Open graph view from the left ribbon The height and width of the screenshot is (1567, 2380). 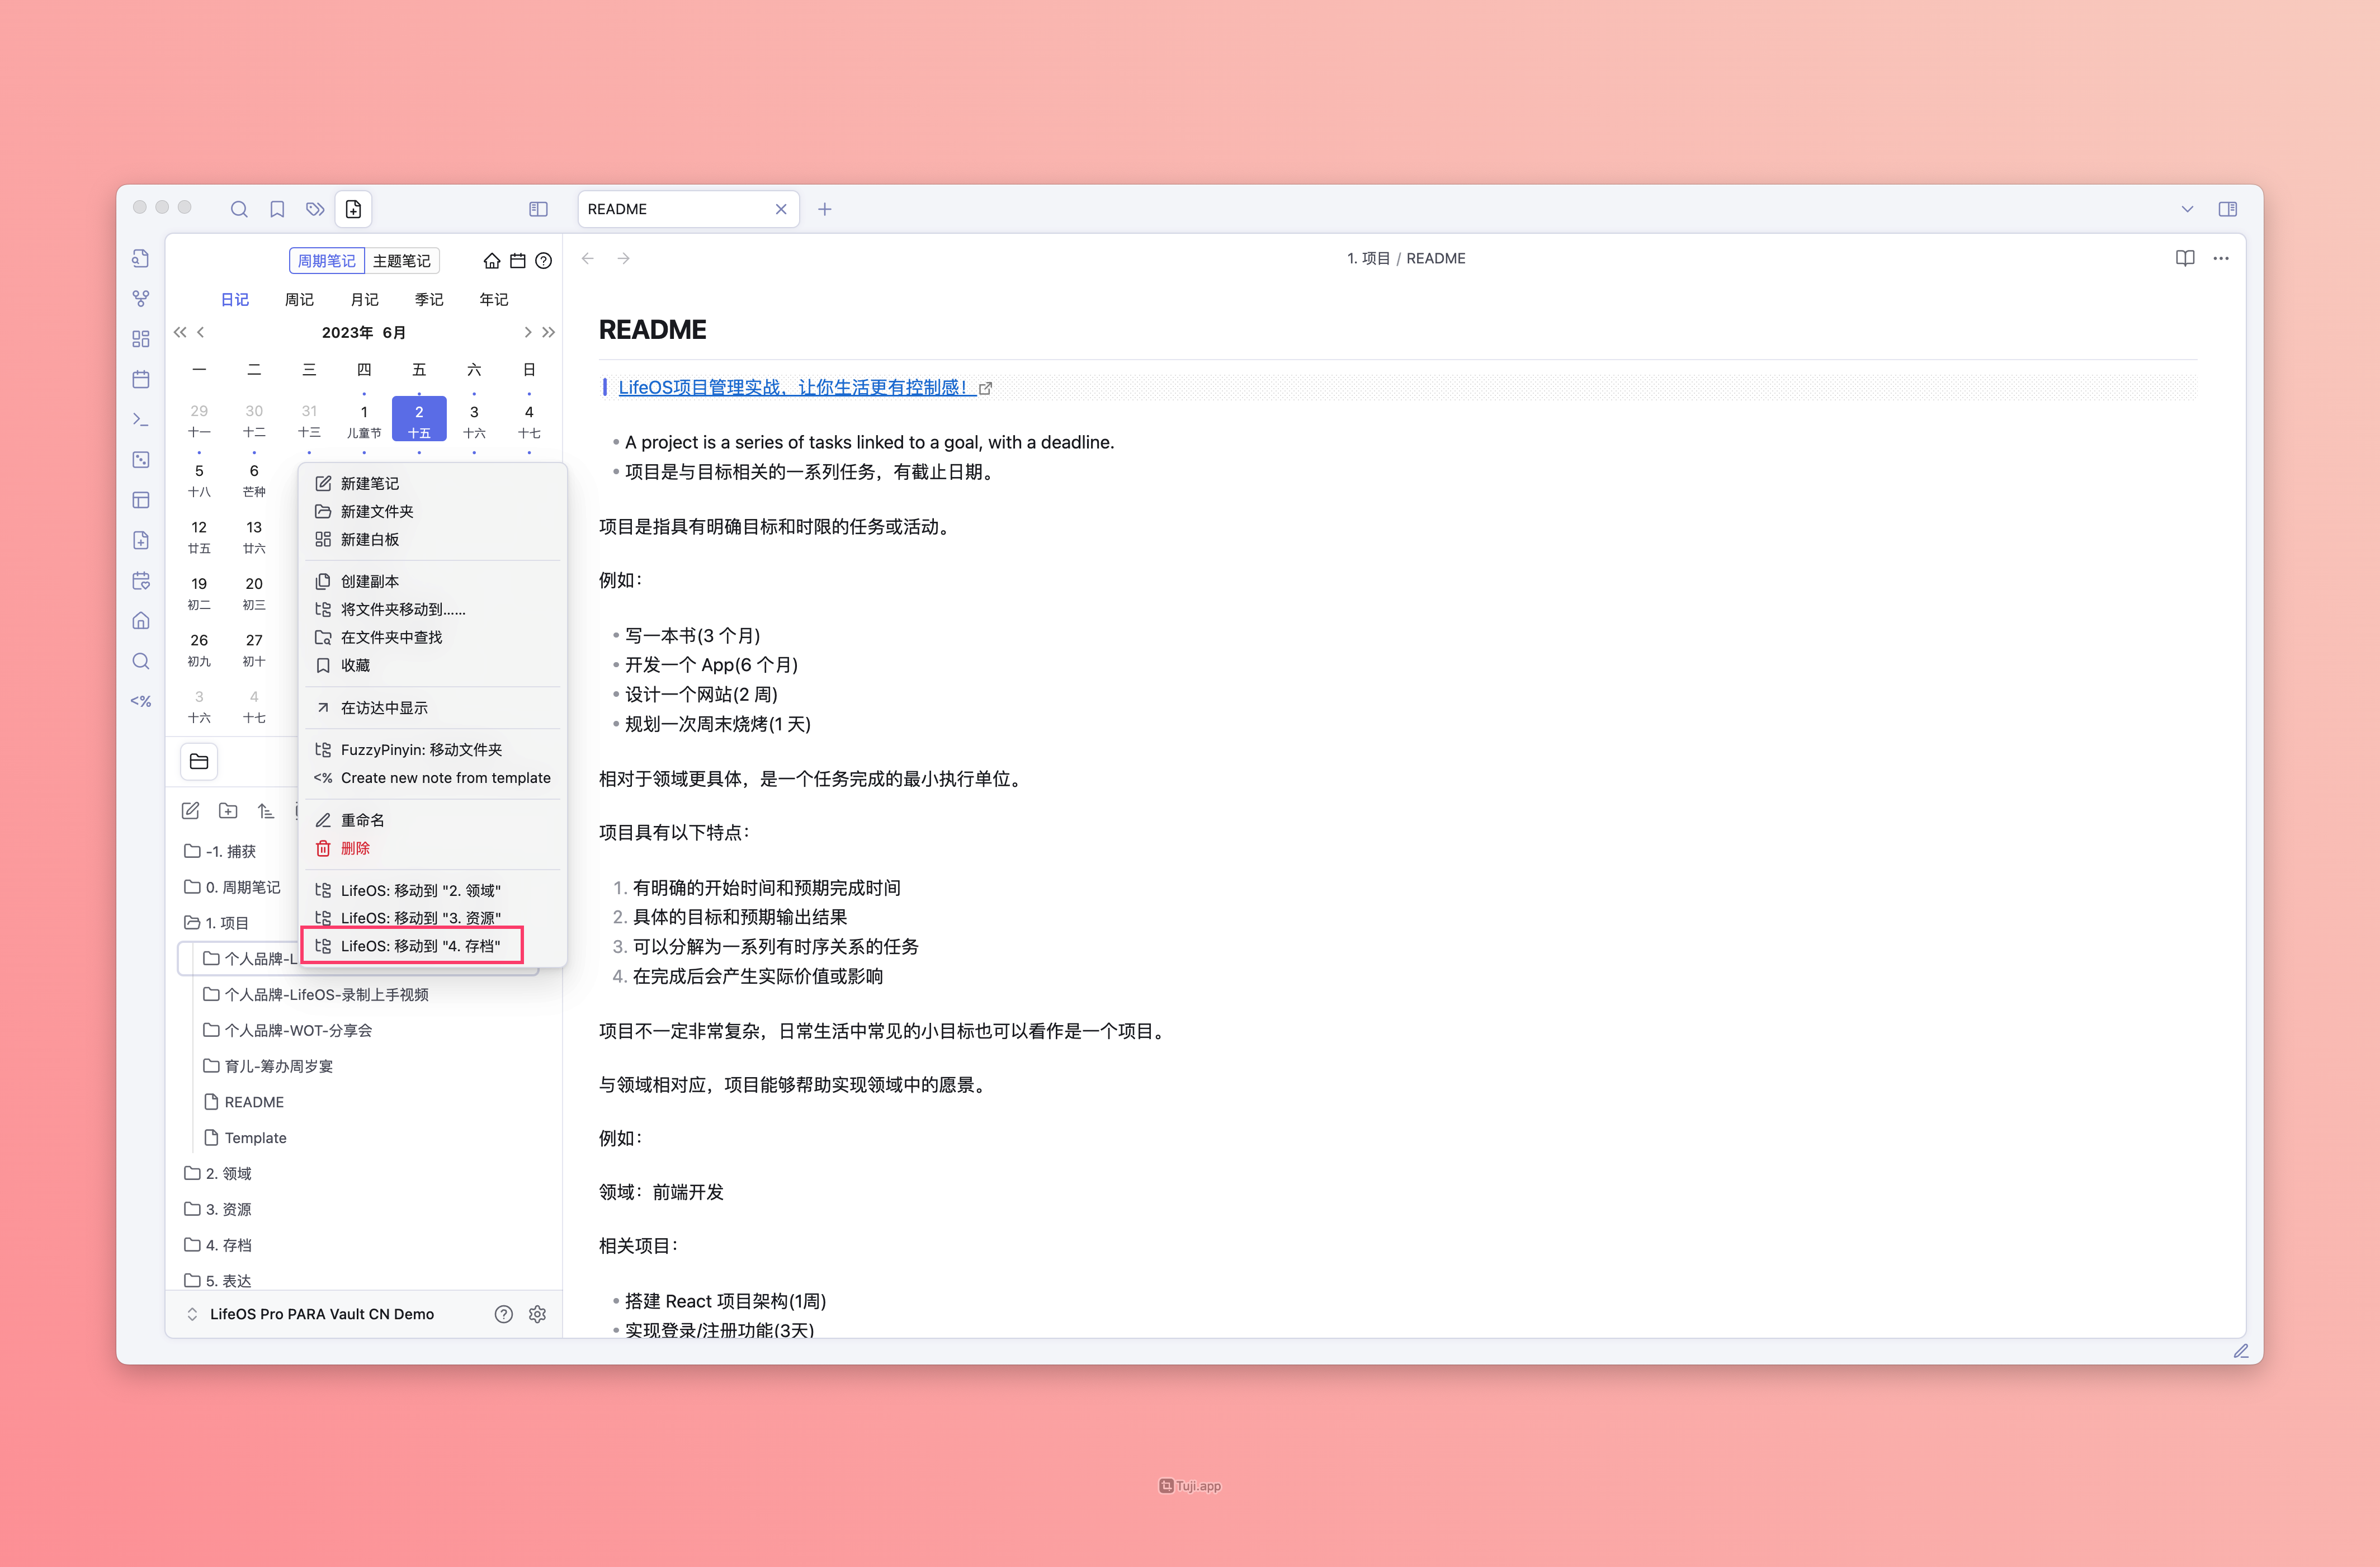[x=141, y=298]
